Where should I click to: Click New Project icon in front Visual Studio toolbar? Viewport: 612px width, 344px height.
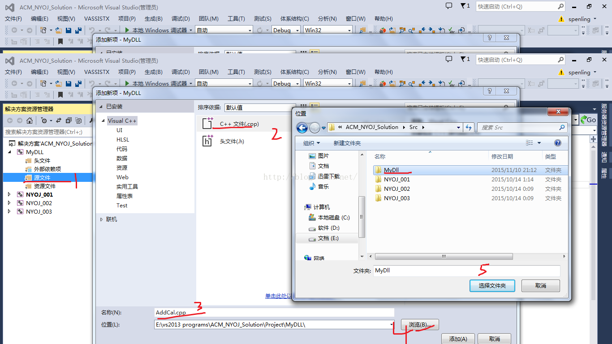pos(43,83)
